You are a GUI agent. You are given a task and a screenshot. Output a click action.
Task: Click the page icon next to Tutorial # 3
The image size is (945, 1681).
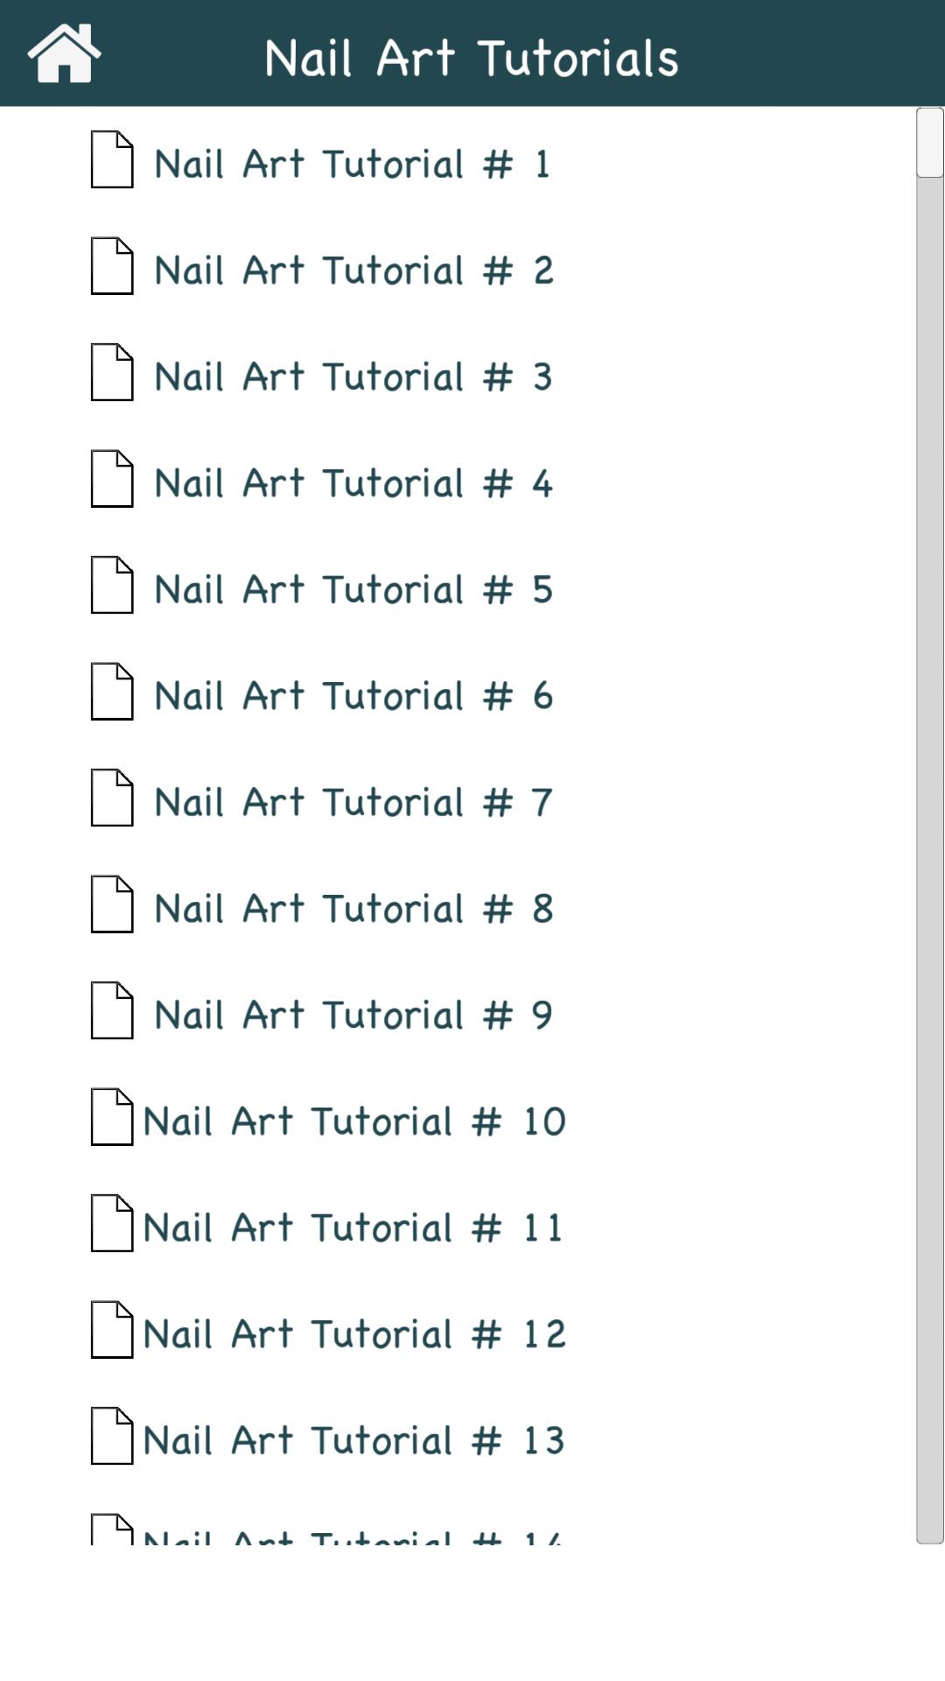pos(112,372)
